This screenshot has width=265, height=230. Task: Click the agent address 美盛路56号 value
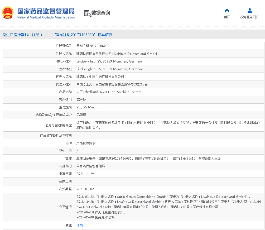click(x=112, y=84)
